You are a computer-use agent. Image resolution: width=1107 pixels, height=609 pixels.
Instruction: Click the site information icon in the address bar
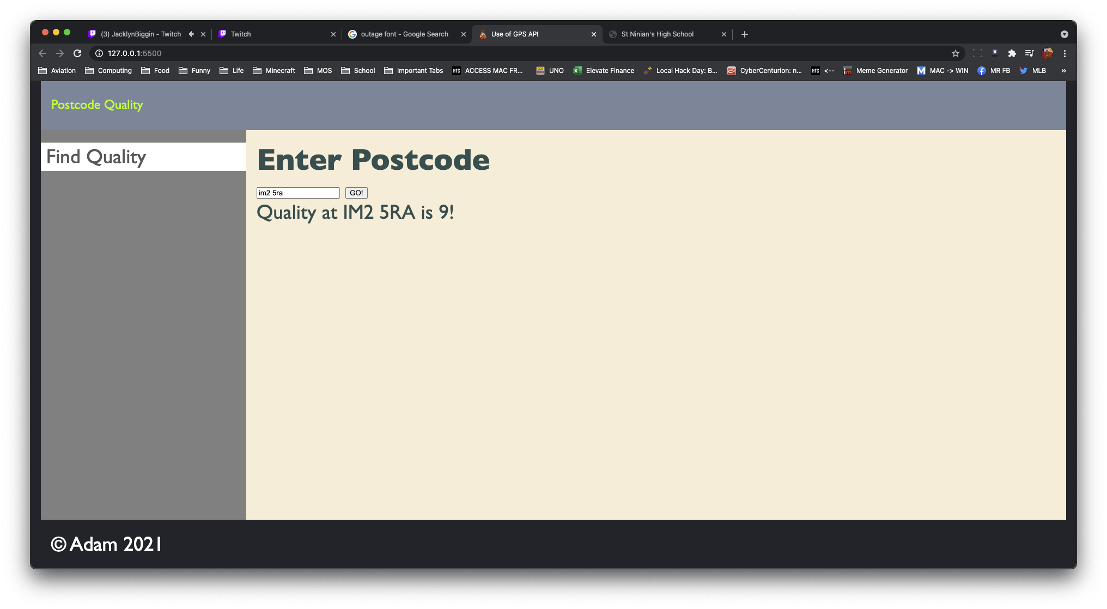pos(99,53)
